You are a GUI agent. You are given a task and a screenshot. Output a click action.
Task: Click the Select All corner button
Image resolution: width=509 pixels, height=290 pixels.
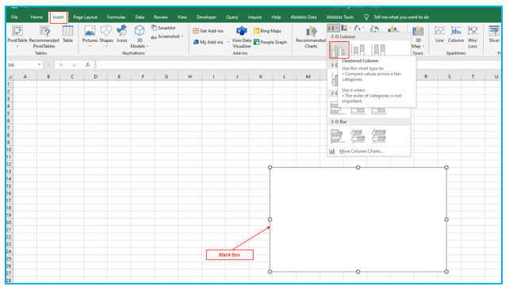pyautogui.click(x=10, y=77)
